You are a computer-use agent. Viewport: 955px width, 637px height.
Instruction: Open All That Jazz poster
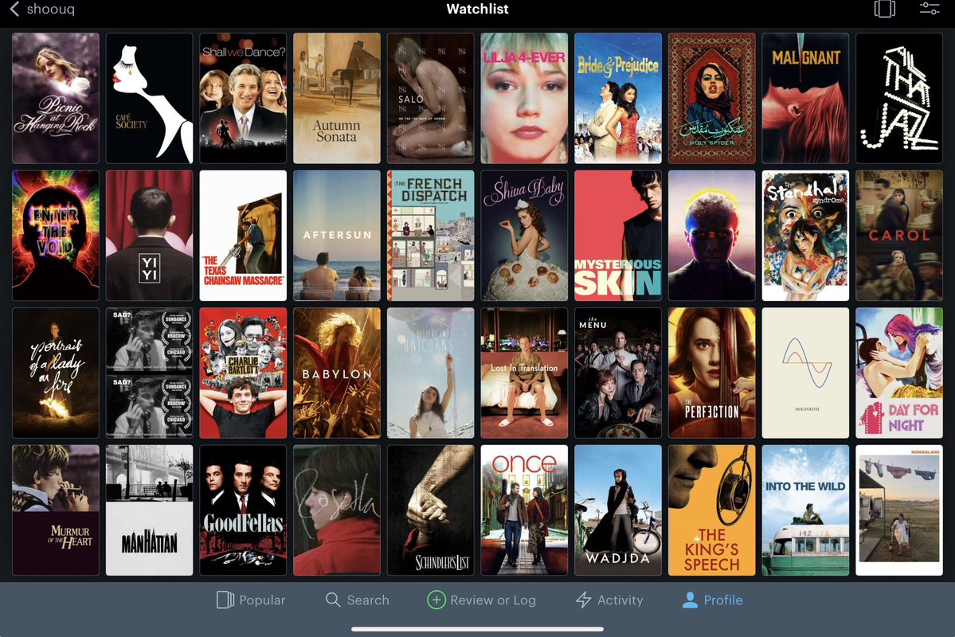point(899,98)
